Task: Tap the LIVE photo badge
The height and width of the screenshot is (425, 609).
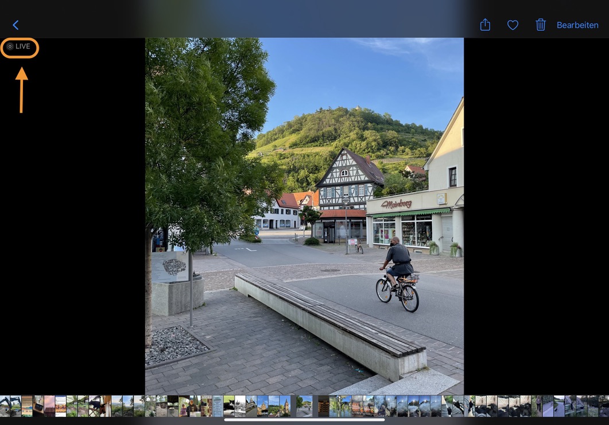Action: click(20, 47)
